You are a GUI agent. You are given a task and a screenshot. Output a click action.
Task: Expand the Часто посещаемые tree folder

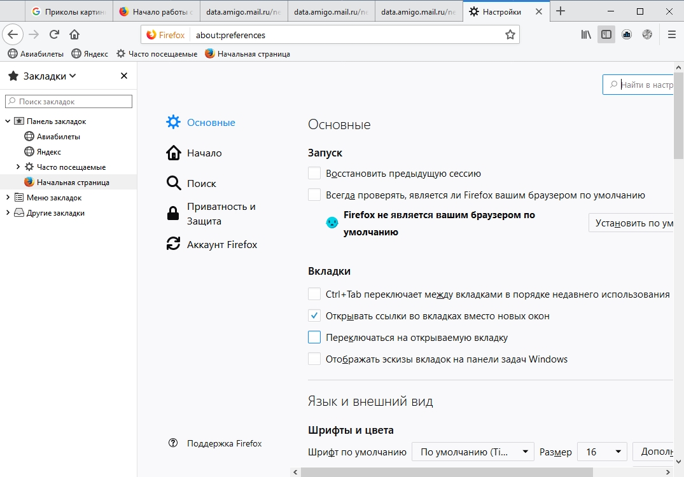click(x=18, y=167)
